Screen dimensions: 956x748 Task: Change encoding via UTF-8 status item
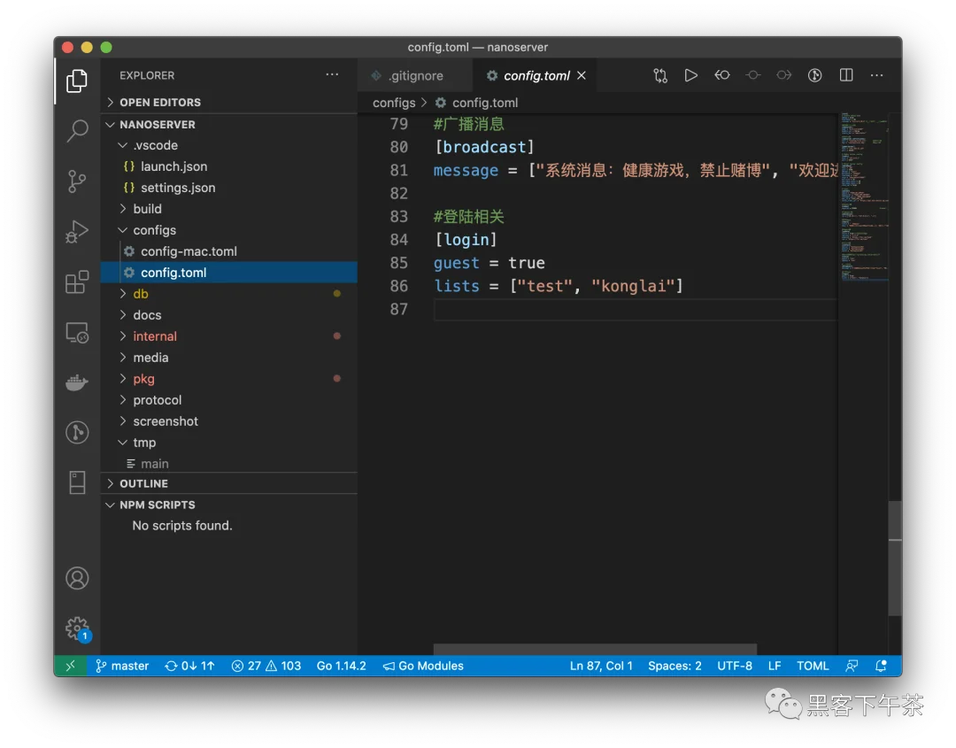tap(735, 666)
